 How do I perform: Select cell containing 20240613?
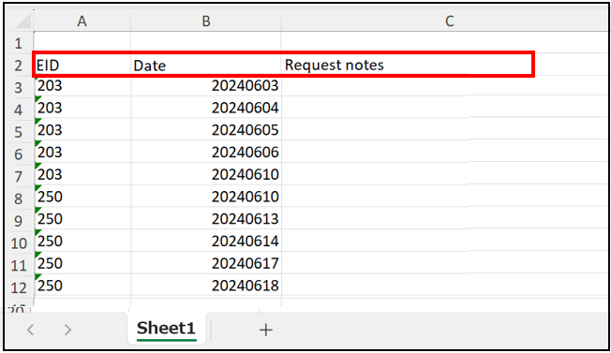pyautogui.click(x=206, y=219)
